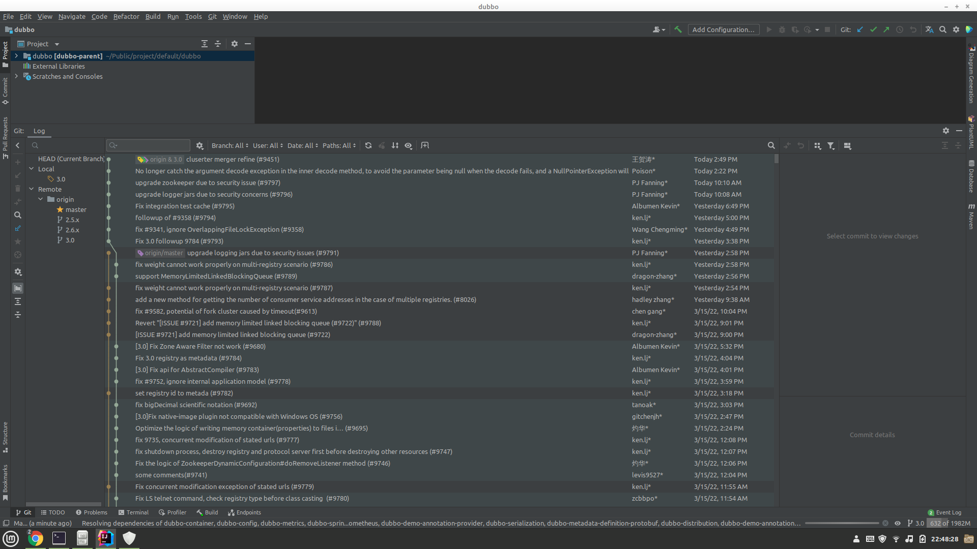Click the branches search field
Viewport: 977px width, 549px height.
(65, 145)
